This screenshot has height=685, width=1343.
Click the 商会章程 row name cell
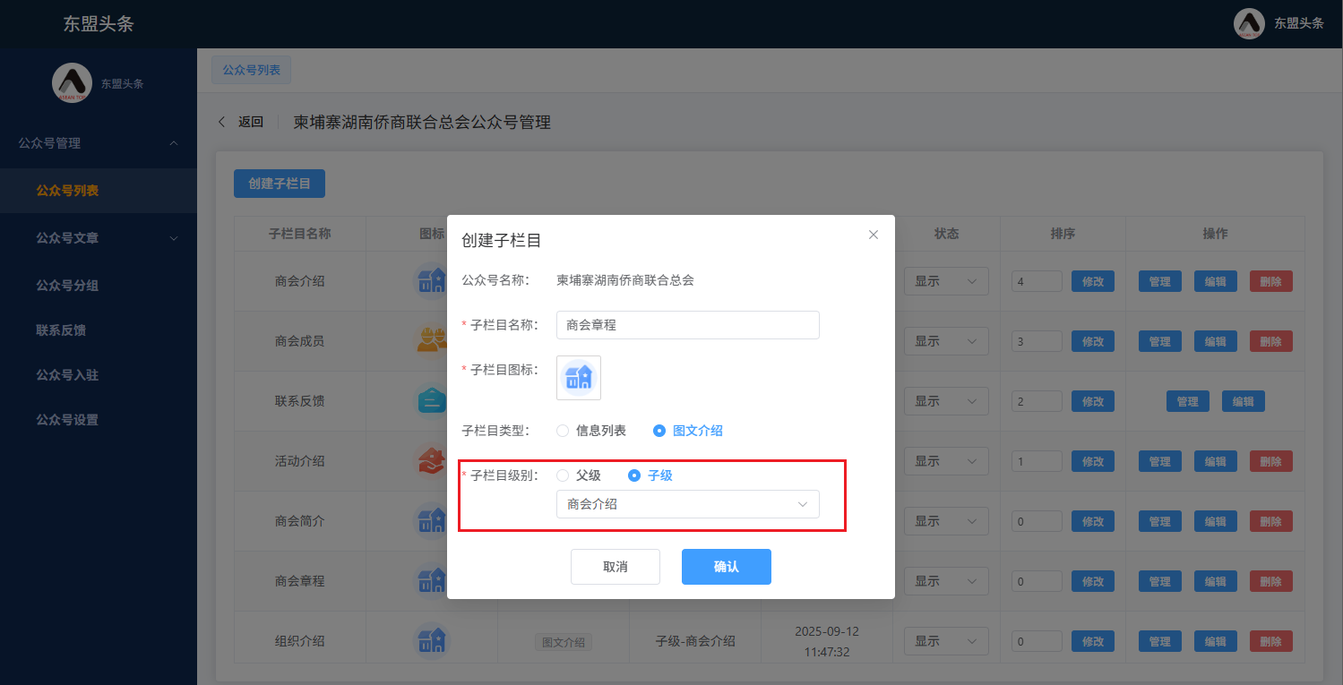[300, 581]
